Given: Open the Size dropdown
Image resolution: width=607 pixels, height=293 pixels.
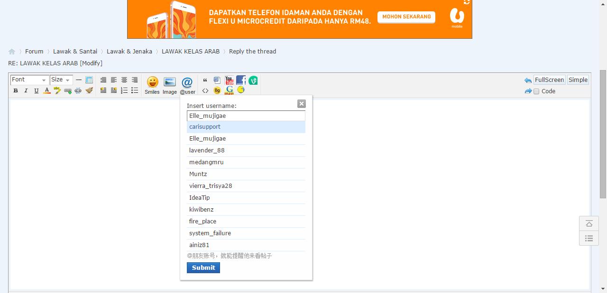Looking at the screenshot, I should (x=61, y=80).
